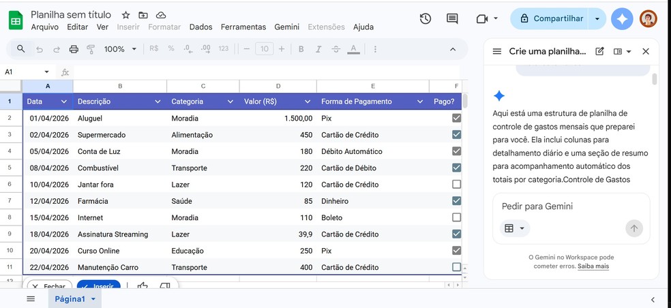Open the comments panel icon

point(452,18)
